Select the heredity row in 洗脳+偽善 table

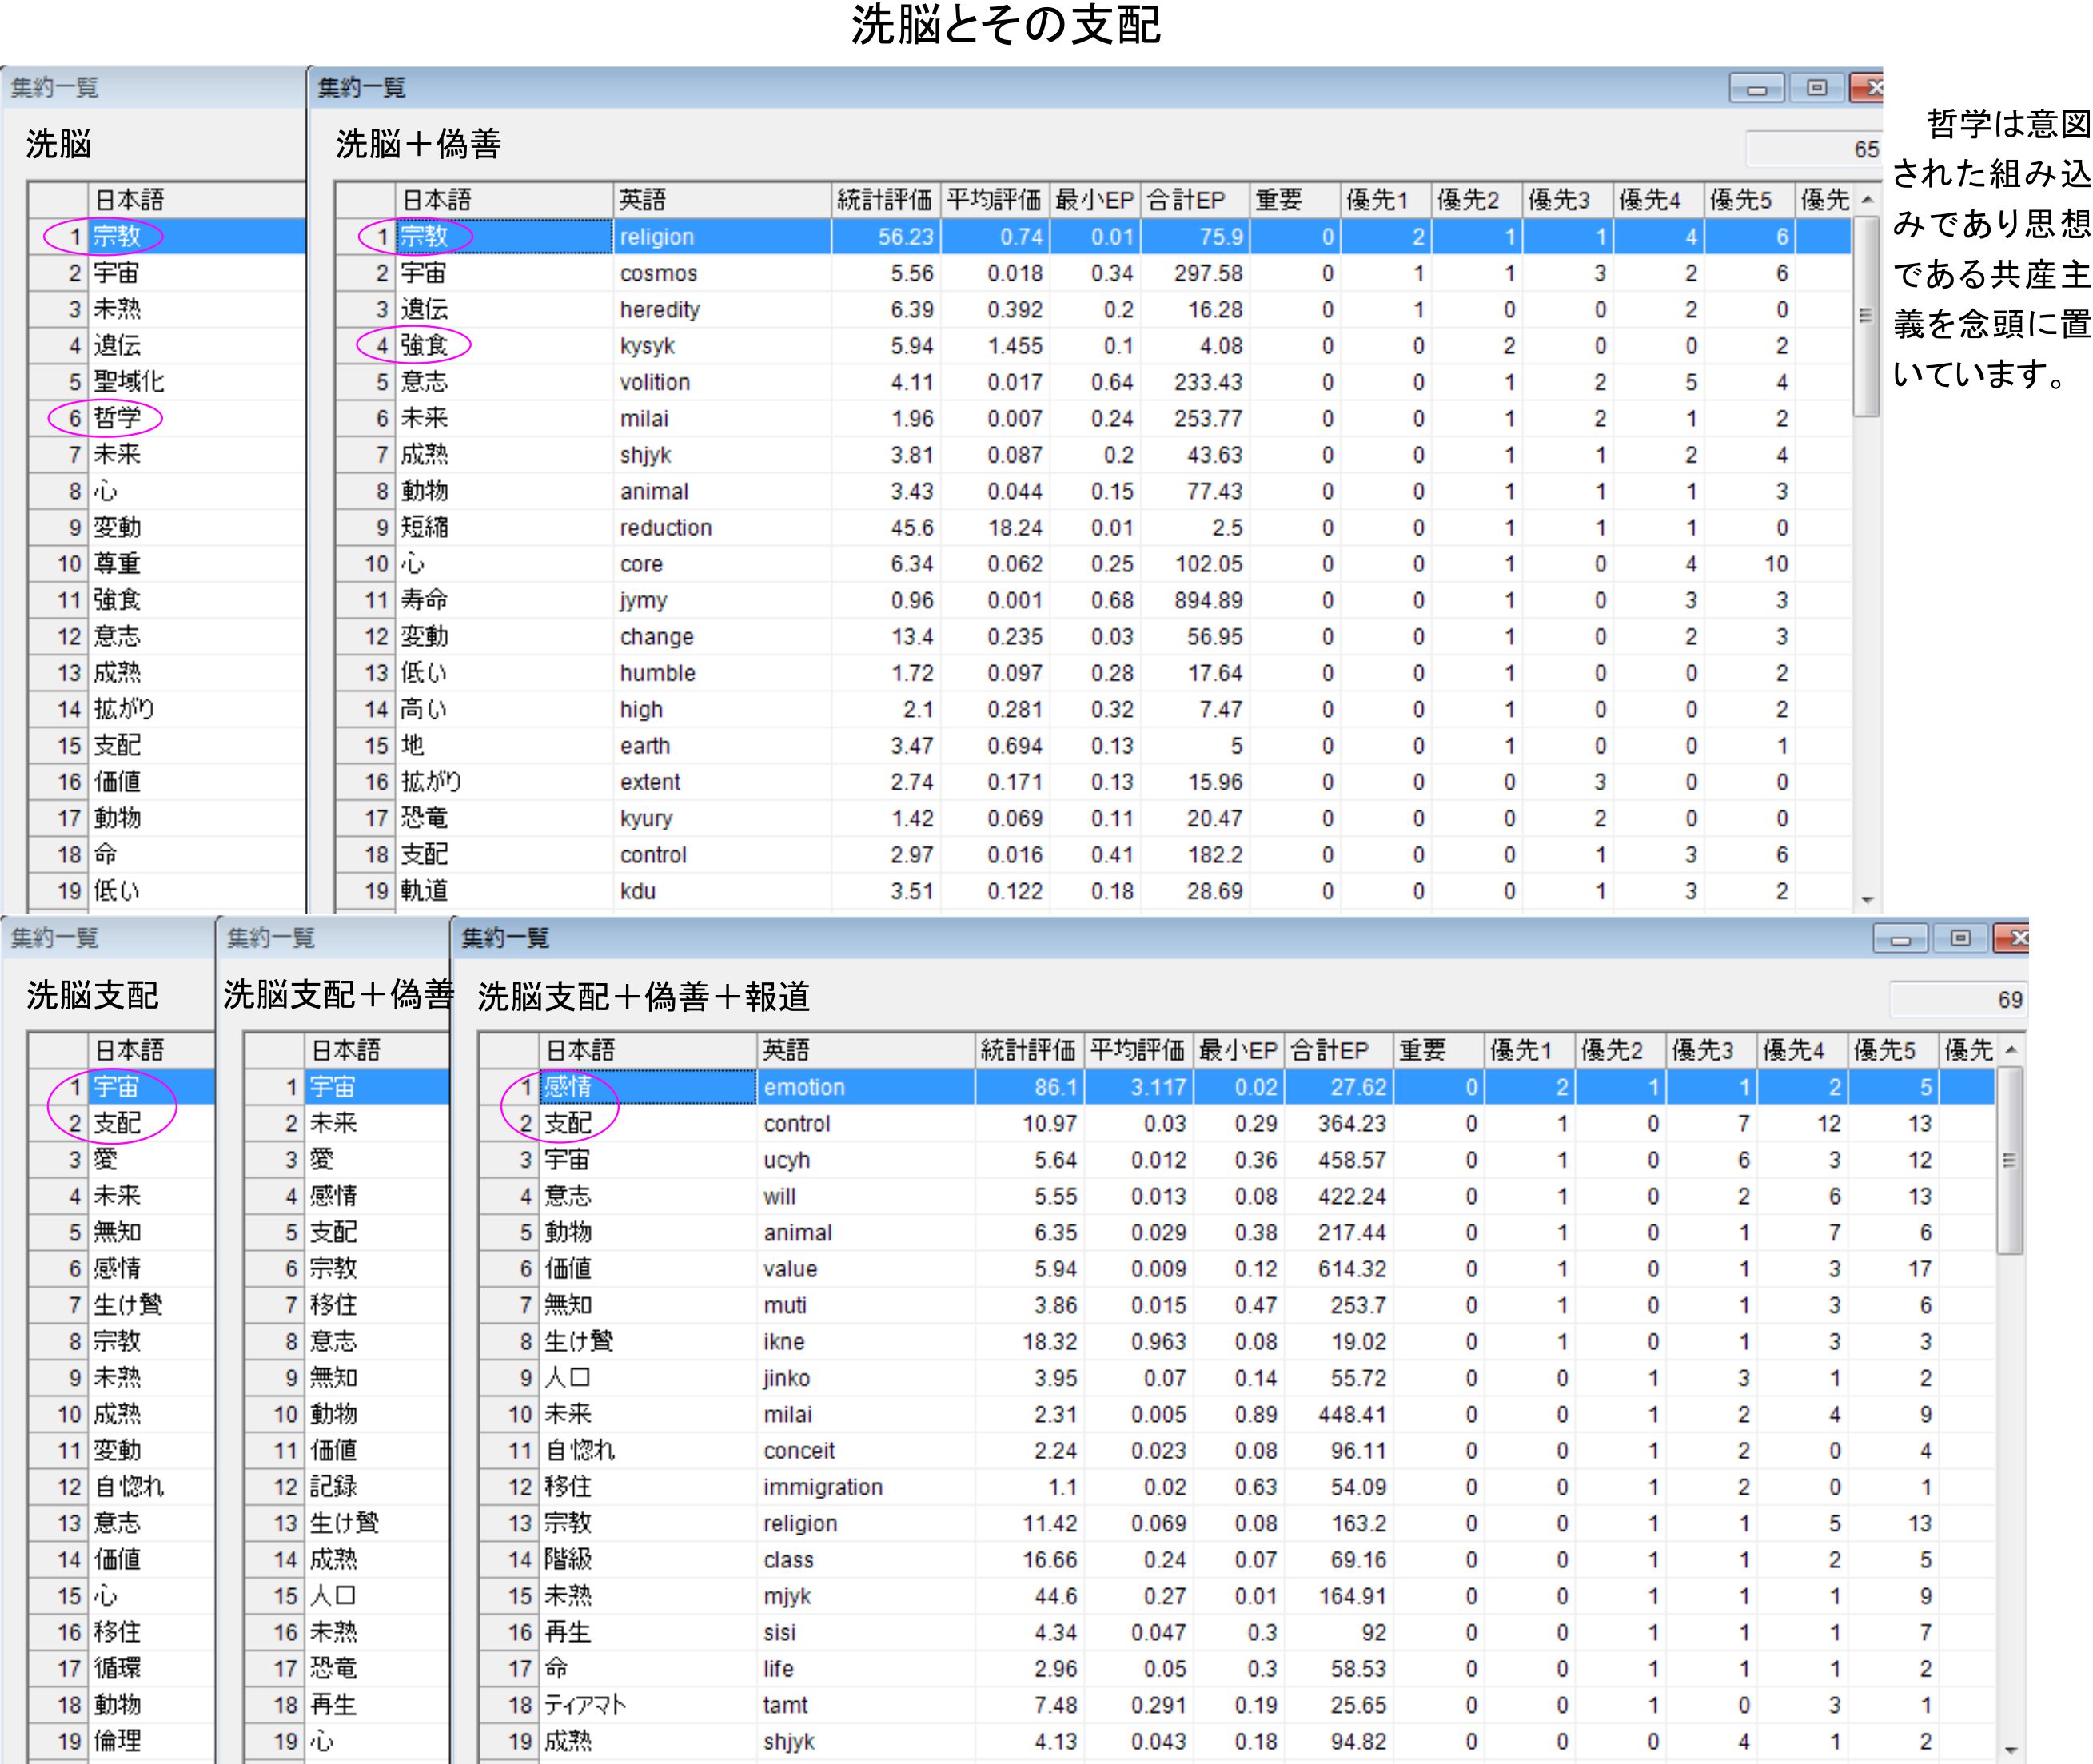pyautogui.click(x=659, y=310)
